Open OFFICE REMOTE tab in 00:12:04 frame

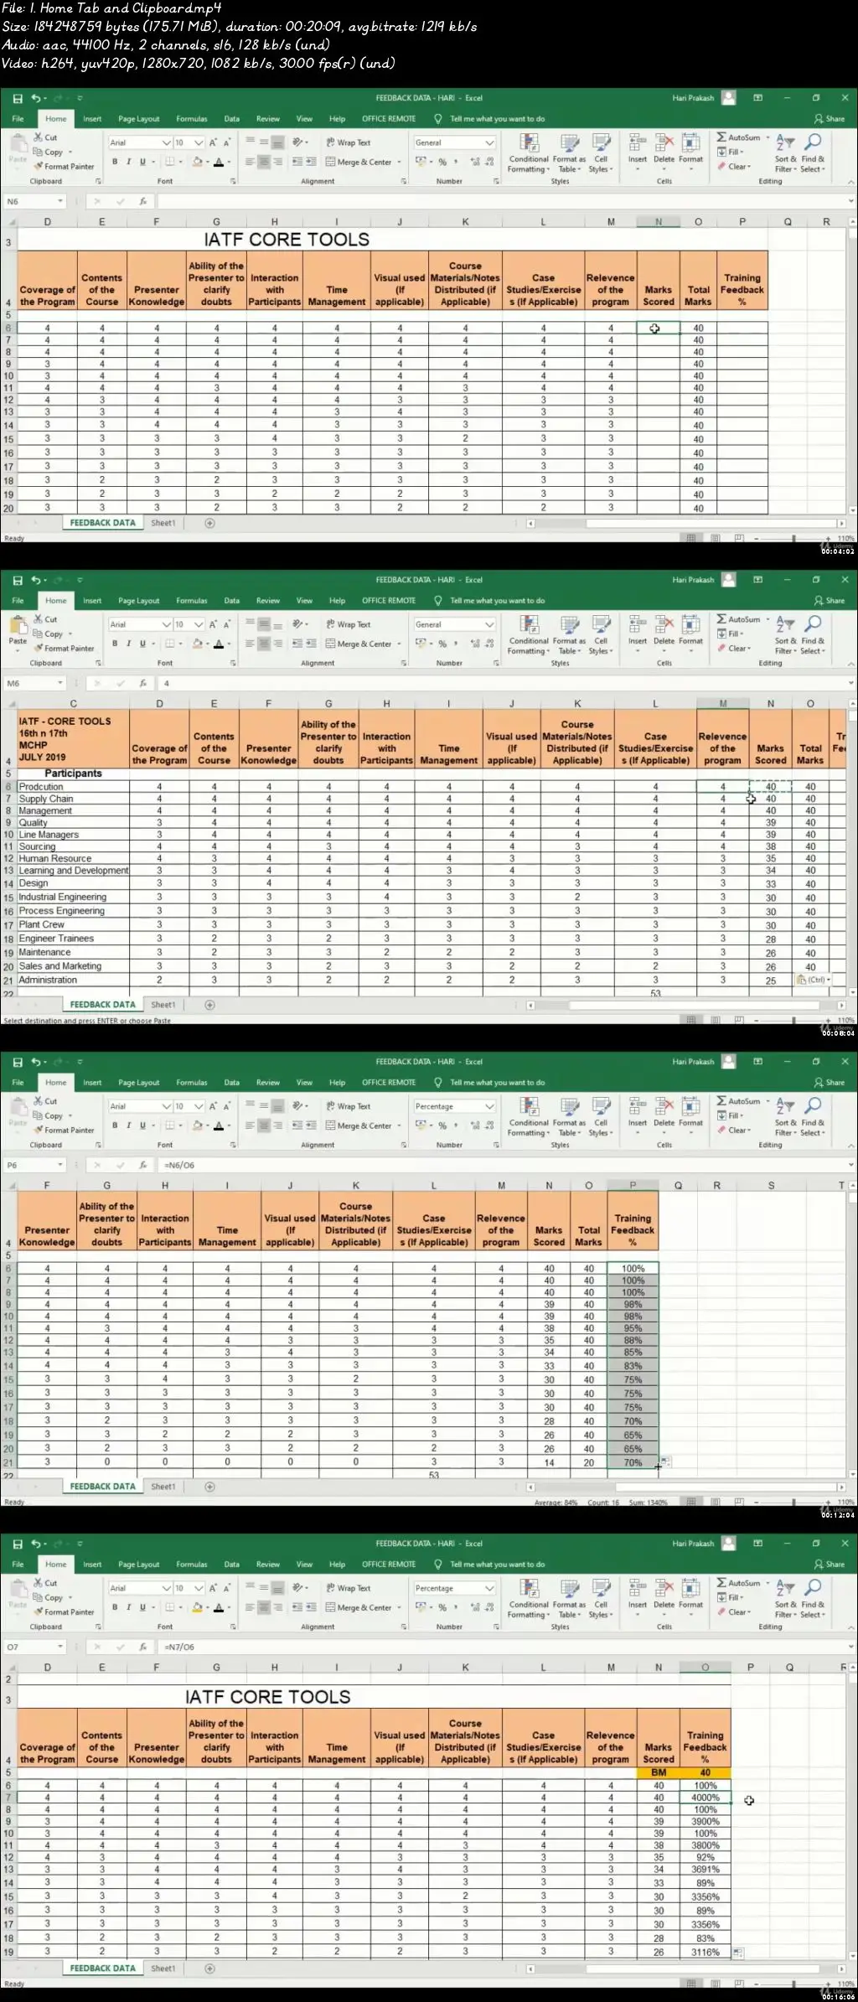coord(389,1083)
